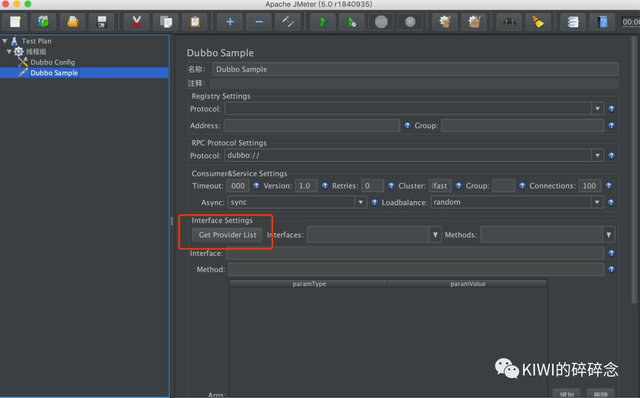Click help icon next to Version
Image resolution: width=640 pixels, height=398 pixels.
click(x=325, y=186)
